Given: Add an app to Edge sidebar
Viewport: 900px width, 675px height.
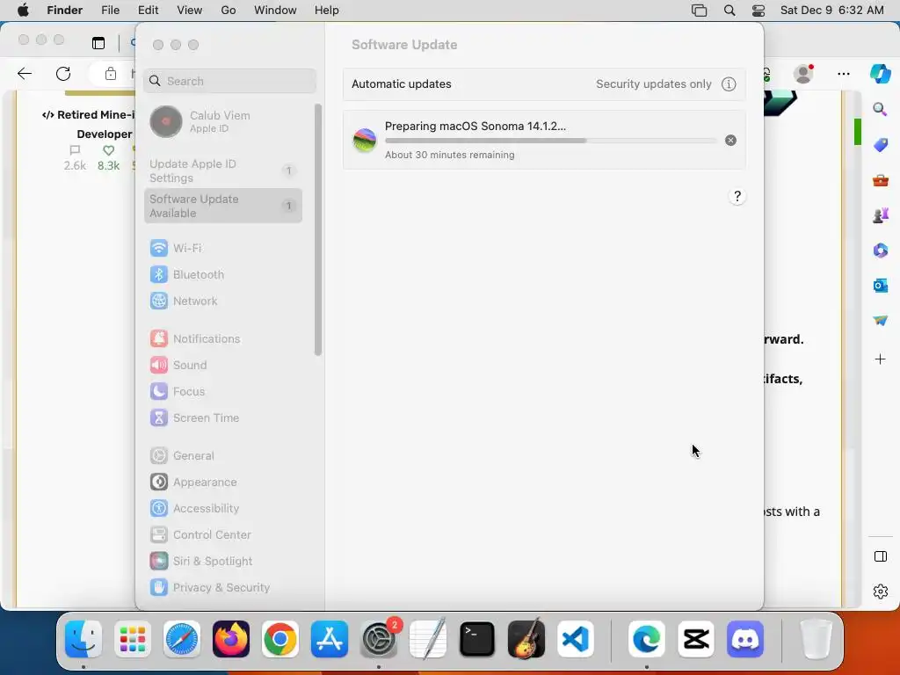Looking at the screenshot, I should (x=880, y=359).
